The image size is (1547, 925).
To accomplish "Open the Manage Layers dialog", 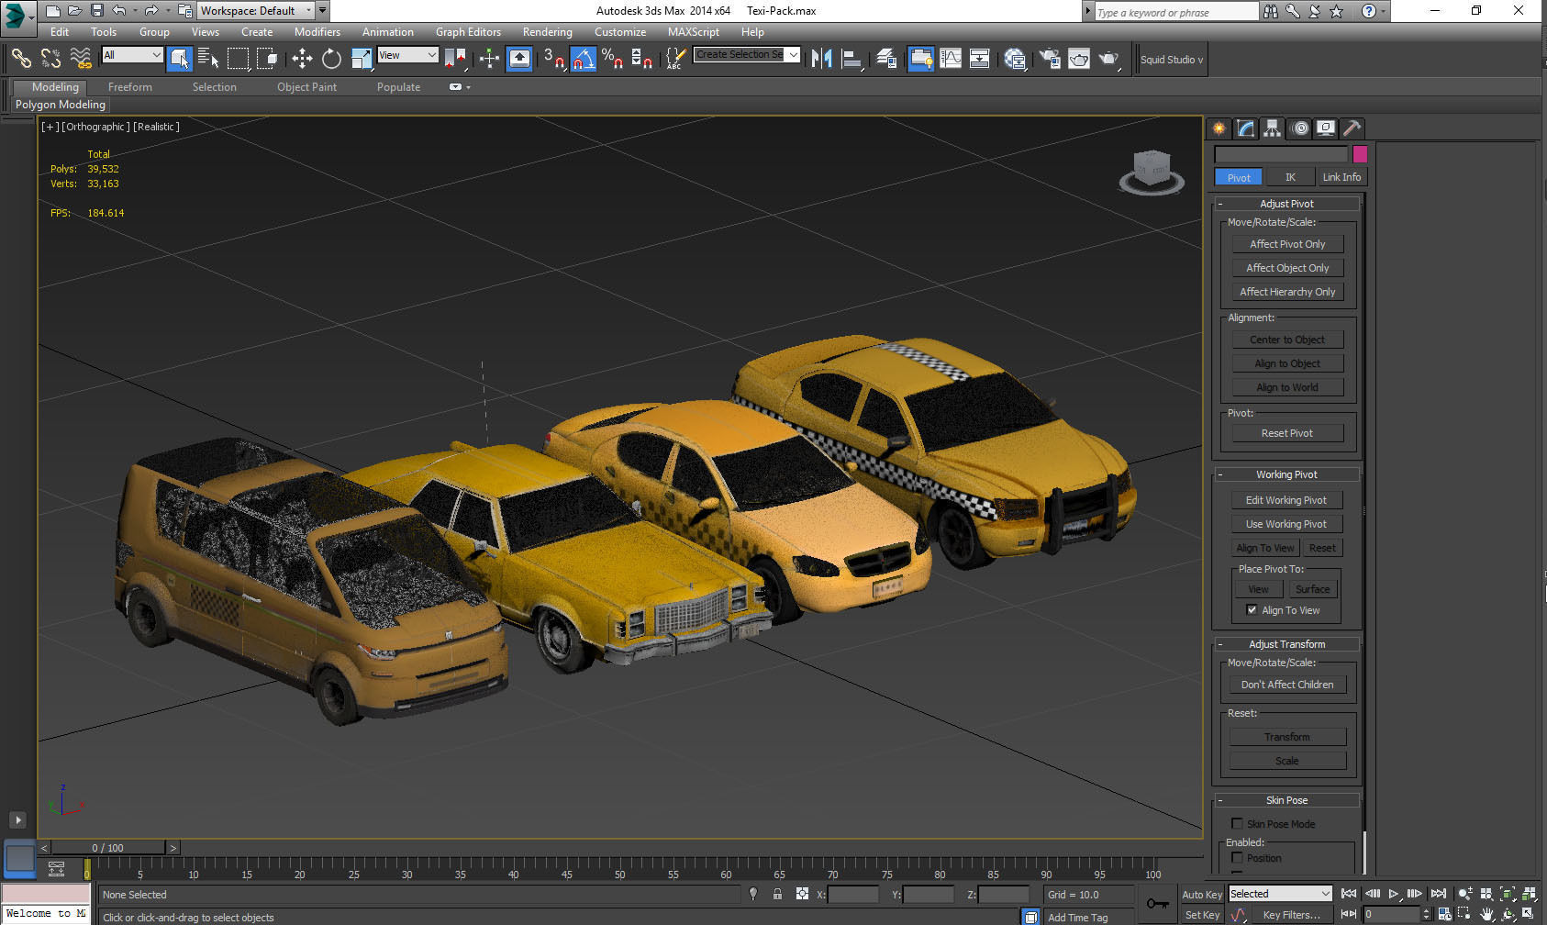I will (x=886, y=59).
